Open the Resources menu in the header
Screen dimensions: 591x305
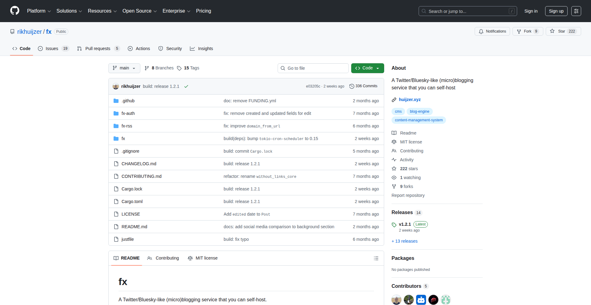(x=102, y=11)
